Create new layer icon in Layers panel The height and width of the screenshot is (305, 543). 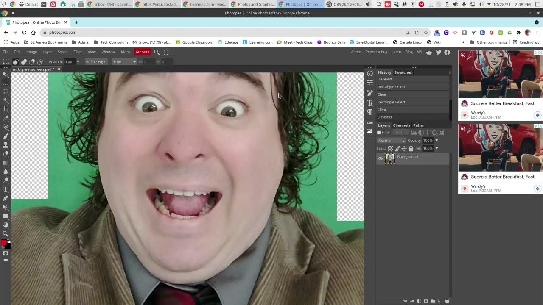click(440, 301)
